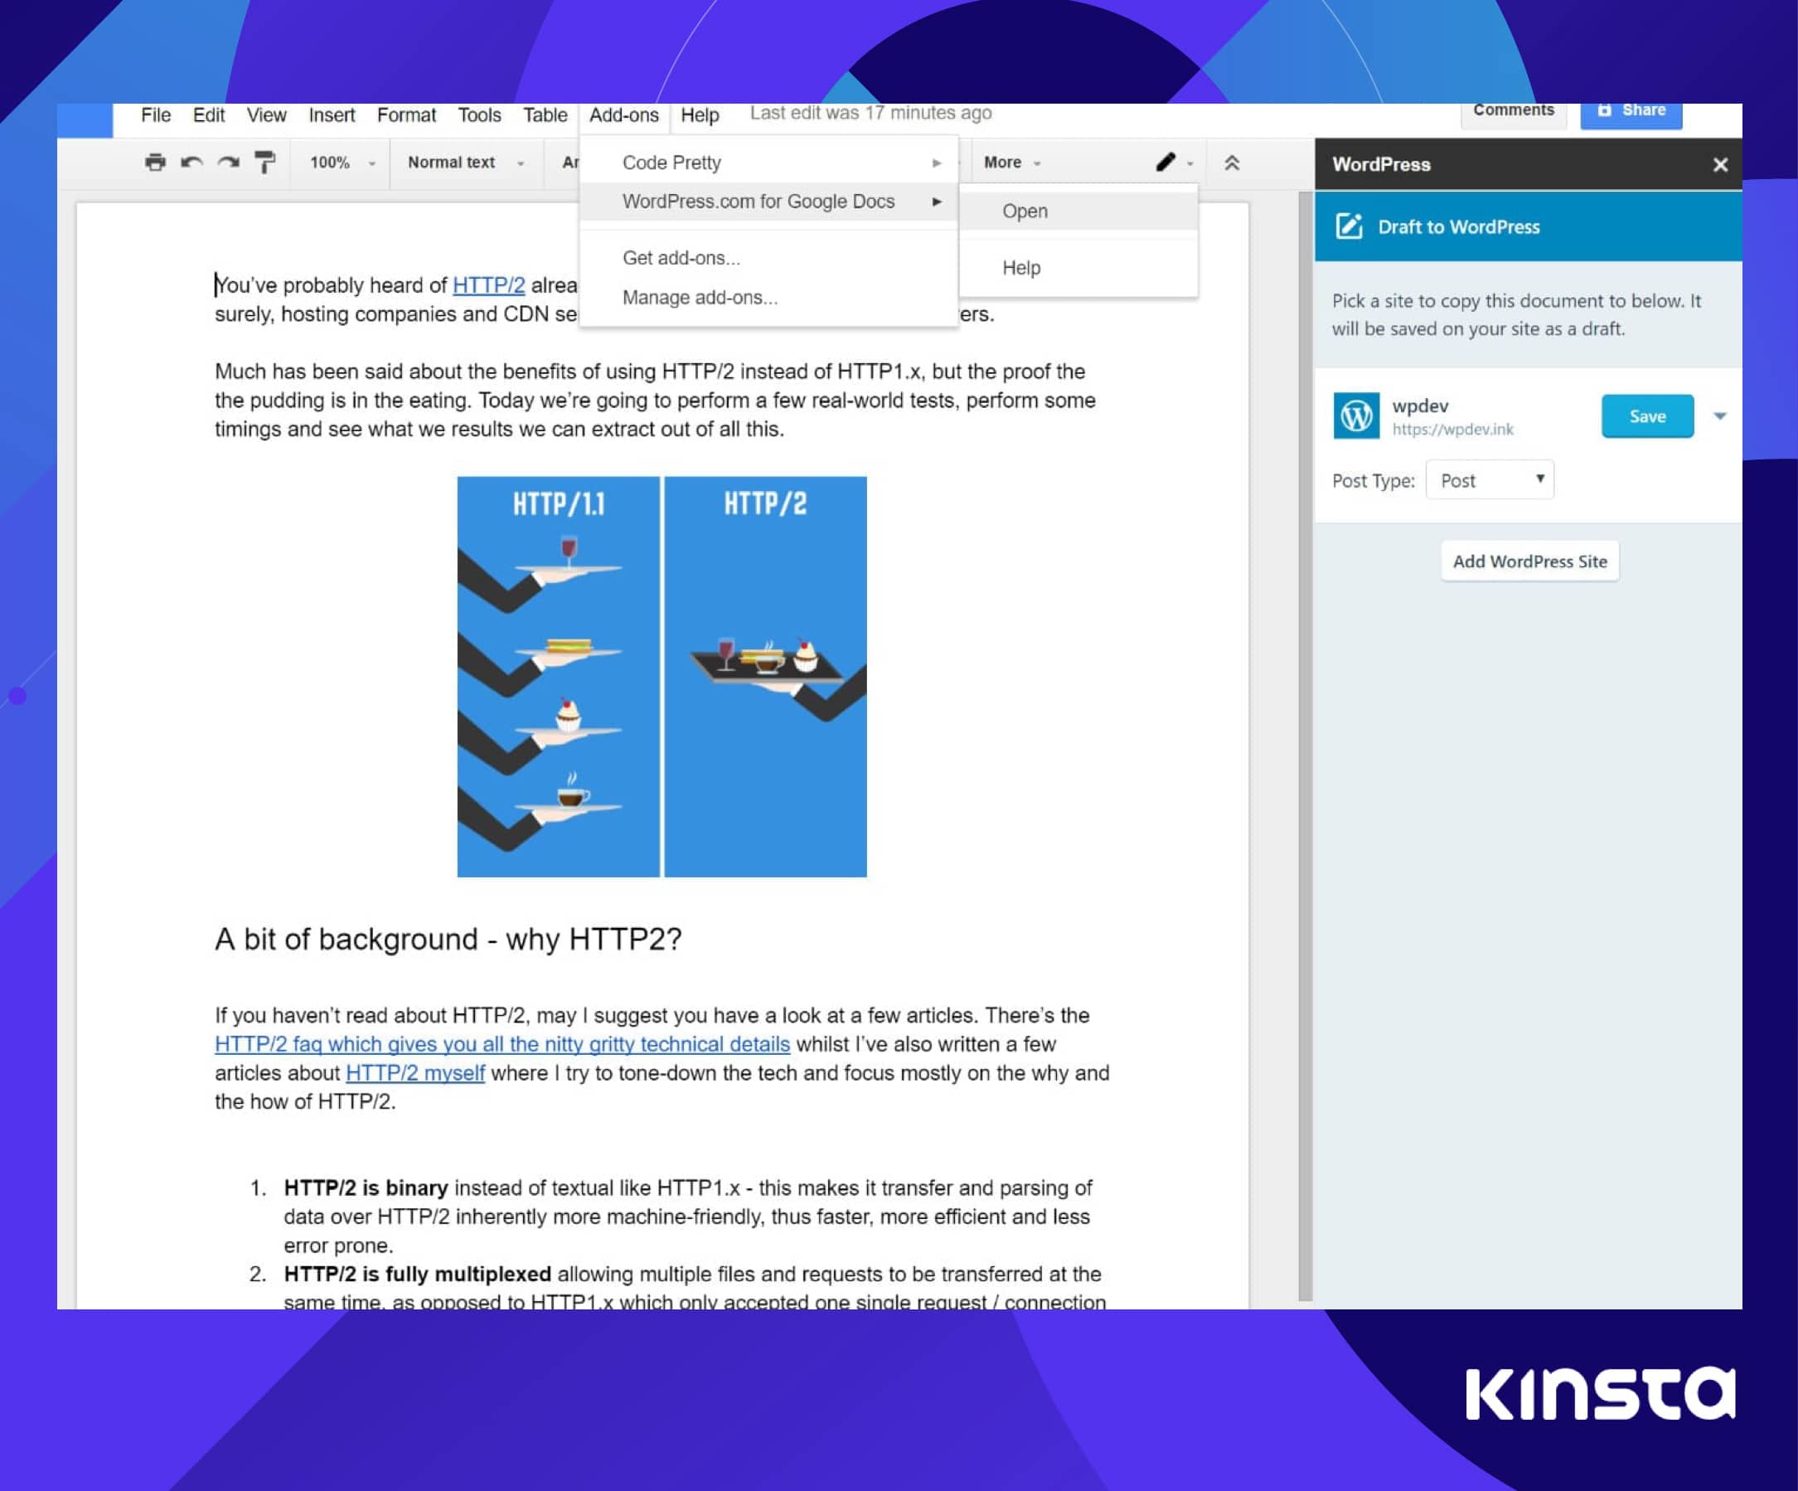The image size is (1798, 1491).
Task: Open the Edit menu
Action: pos(208,114)
